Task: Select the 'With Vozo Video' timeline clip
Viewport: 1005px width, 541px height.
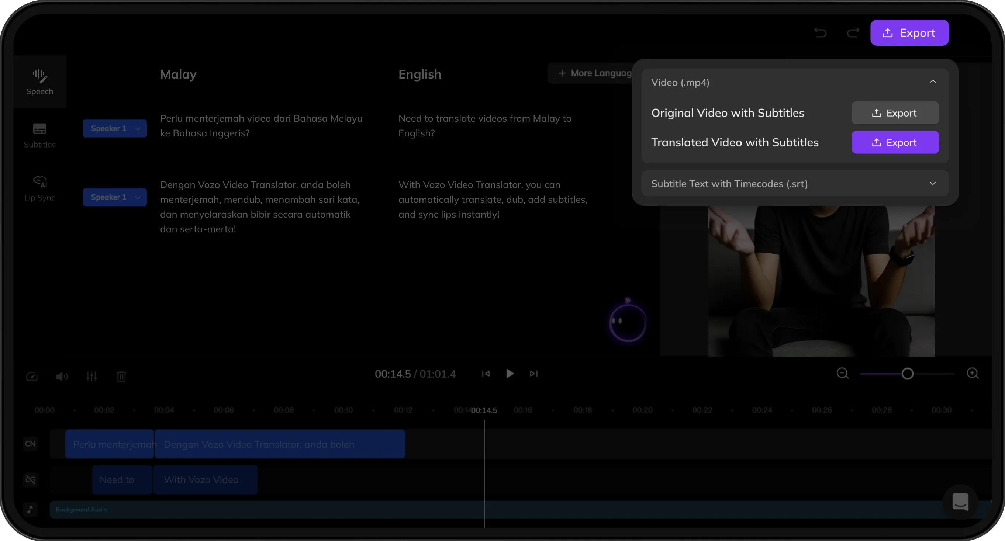Action: [205, 480]
